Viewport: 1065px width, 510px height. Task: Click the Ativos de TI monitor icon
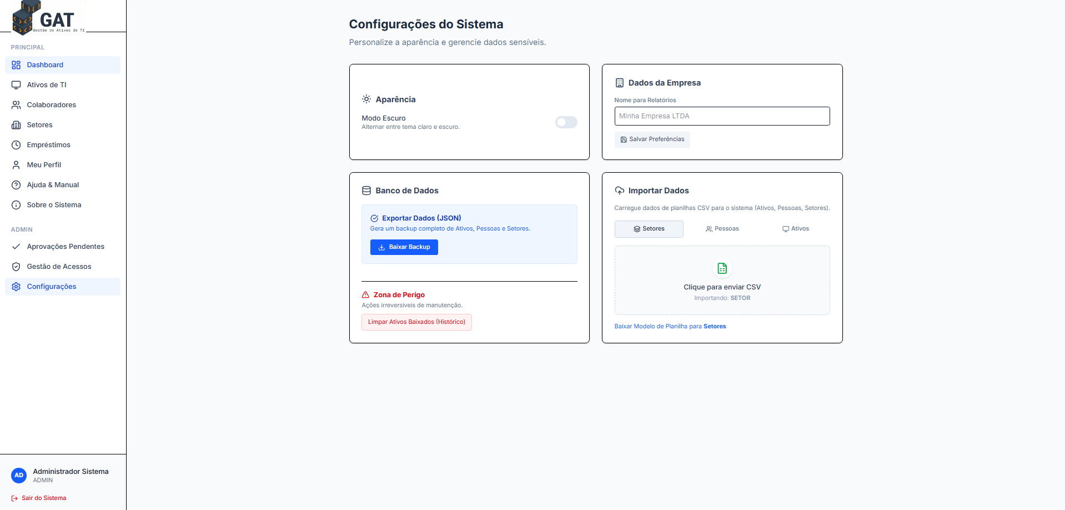(16, 85)
